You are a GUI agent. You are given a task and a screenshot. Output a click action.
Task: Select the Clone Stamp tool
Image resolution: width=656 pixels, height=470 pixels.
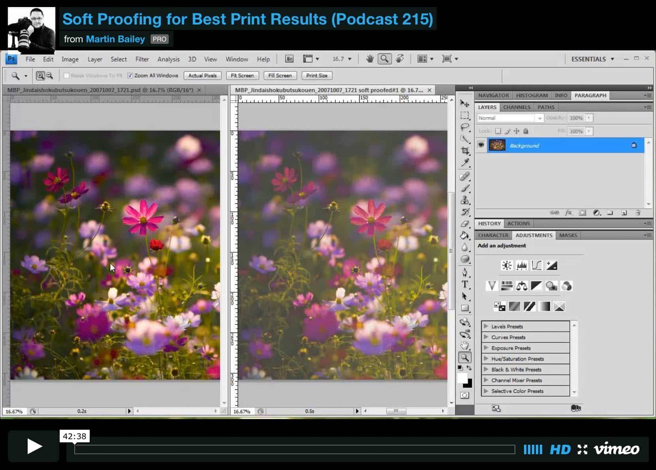coord(465,200)
